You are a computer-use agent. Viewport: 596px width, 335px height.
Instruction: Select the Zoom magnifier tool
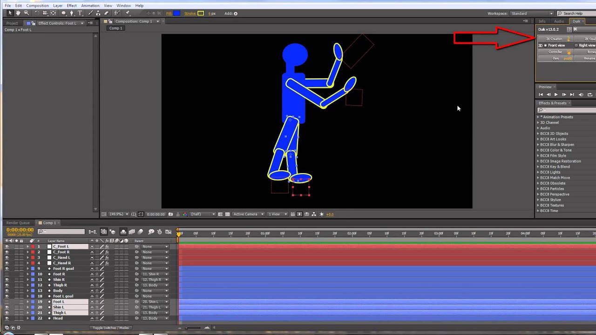click(26, 13)
